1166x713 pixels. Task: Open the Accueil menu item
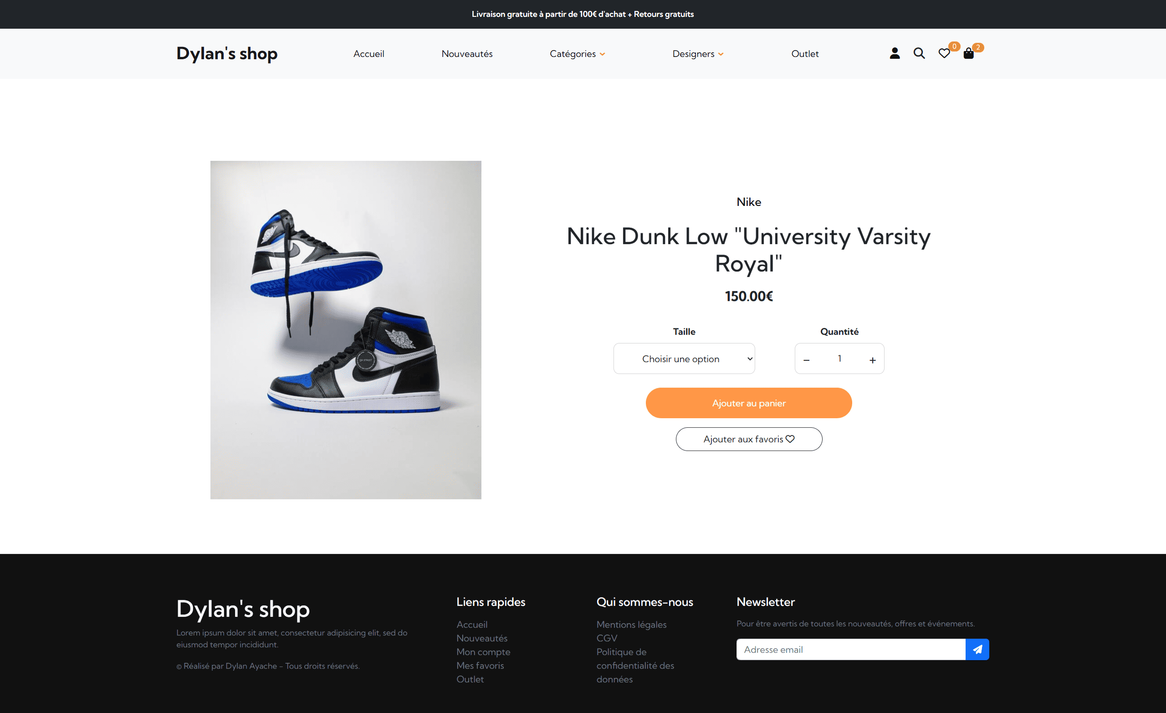pos(368,53)
